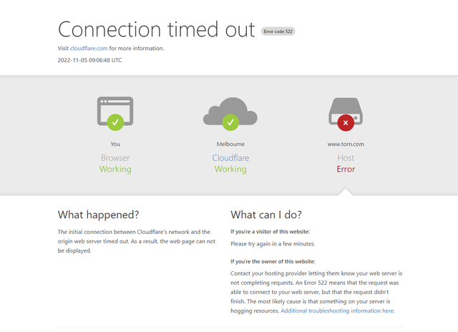Click the blue Cloudflare label link
The height and width of the screenshot is (332, 458).
point(230,157)
